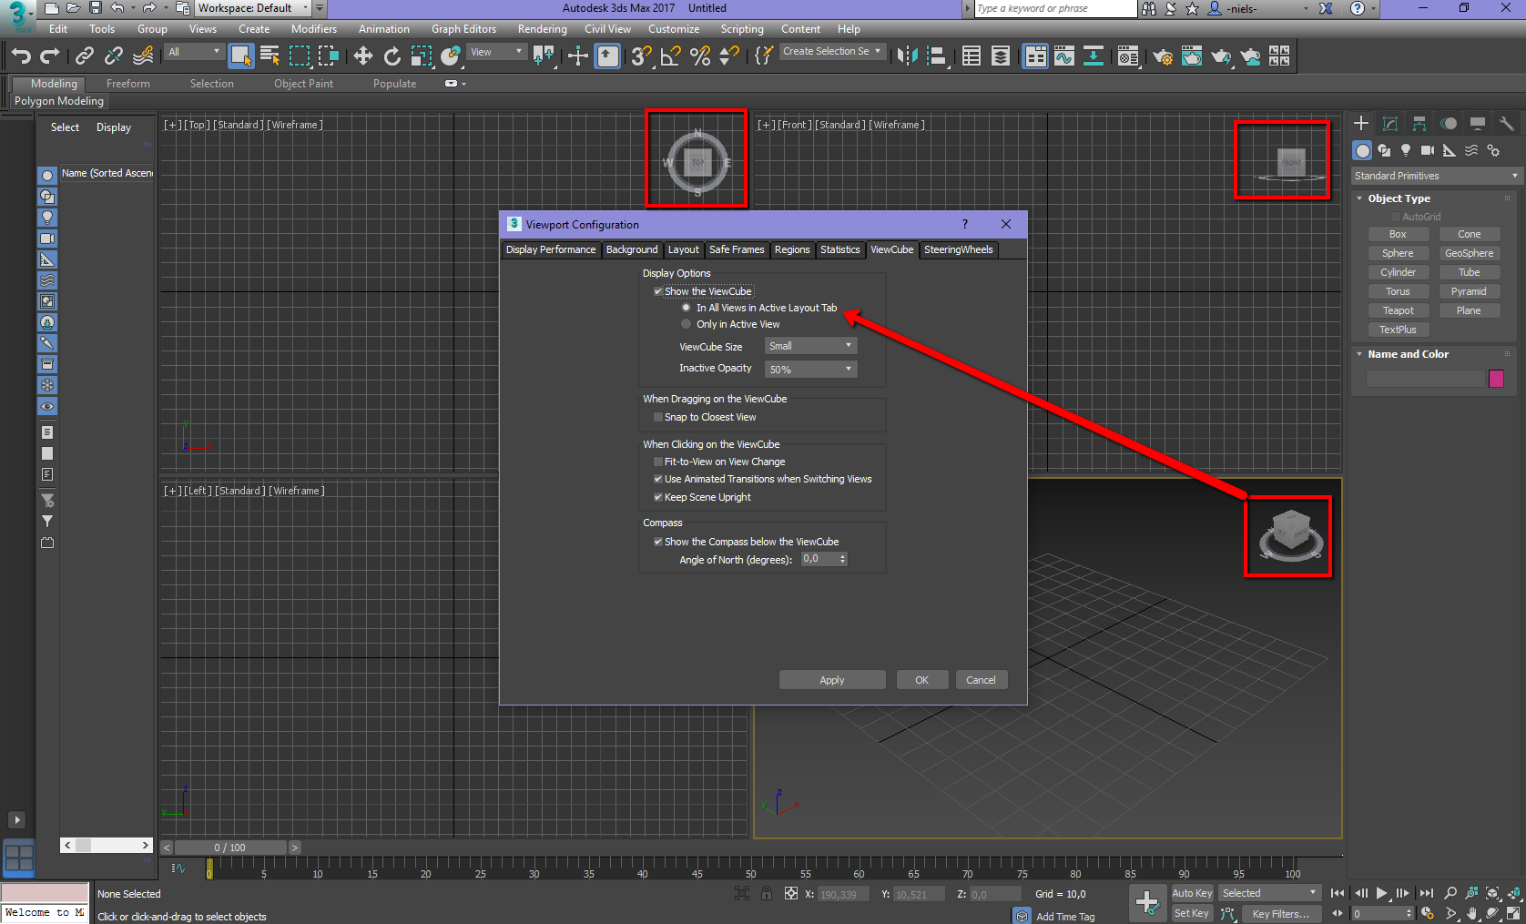Click the Angle of North input field
Image resolution: width=1526 pixels, height=924 pixels.
click(818, 559)
